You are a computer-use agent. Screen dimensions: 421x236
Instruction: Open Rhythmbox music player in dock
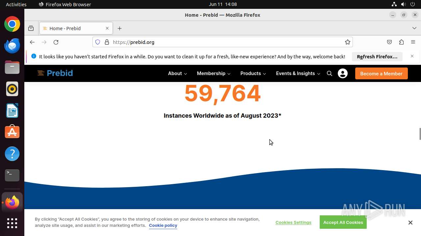[12, 89]
